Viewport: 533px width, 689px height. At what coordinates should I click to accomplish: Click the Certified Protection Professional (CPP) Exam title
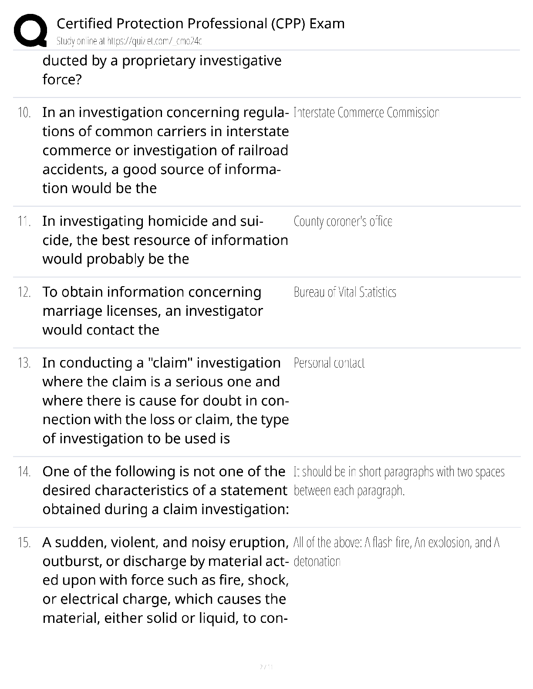tap(200, 23)
